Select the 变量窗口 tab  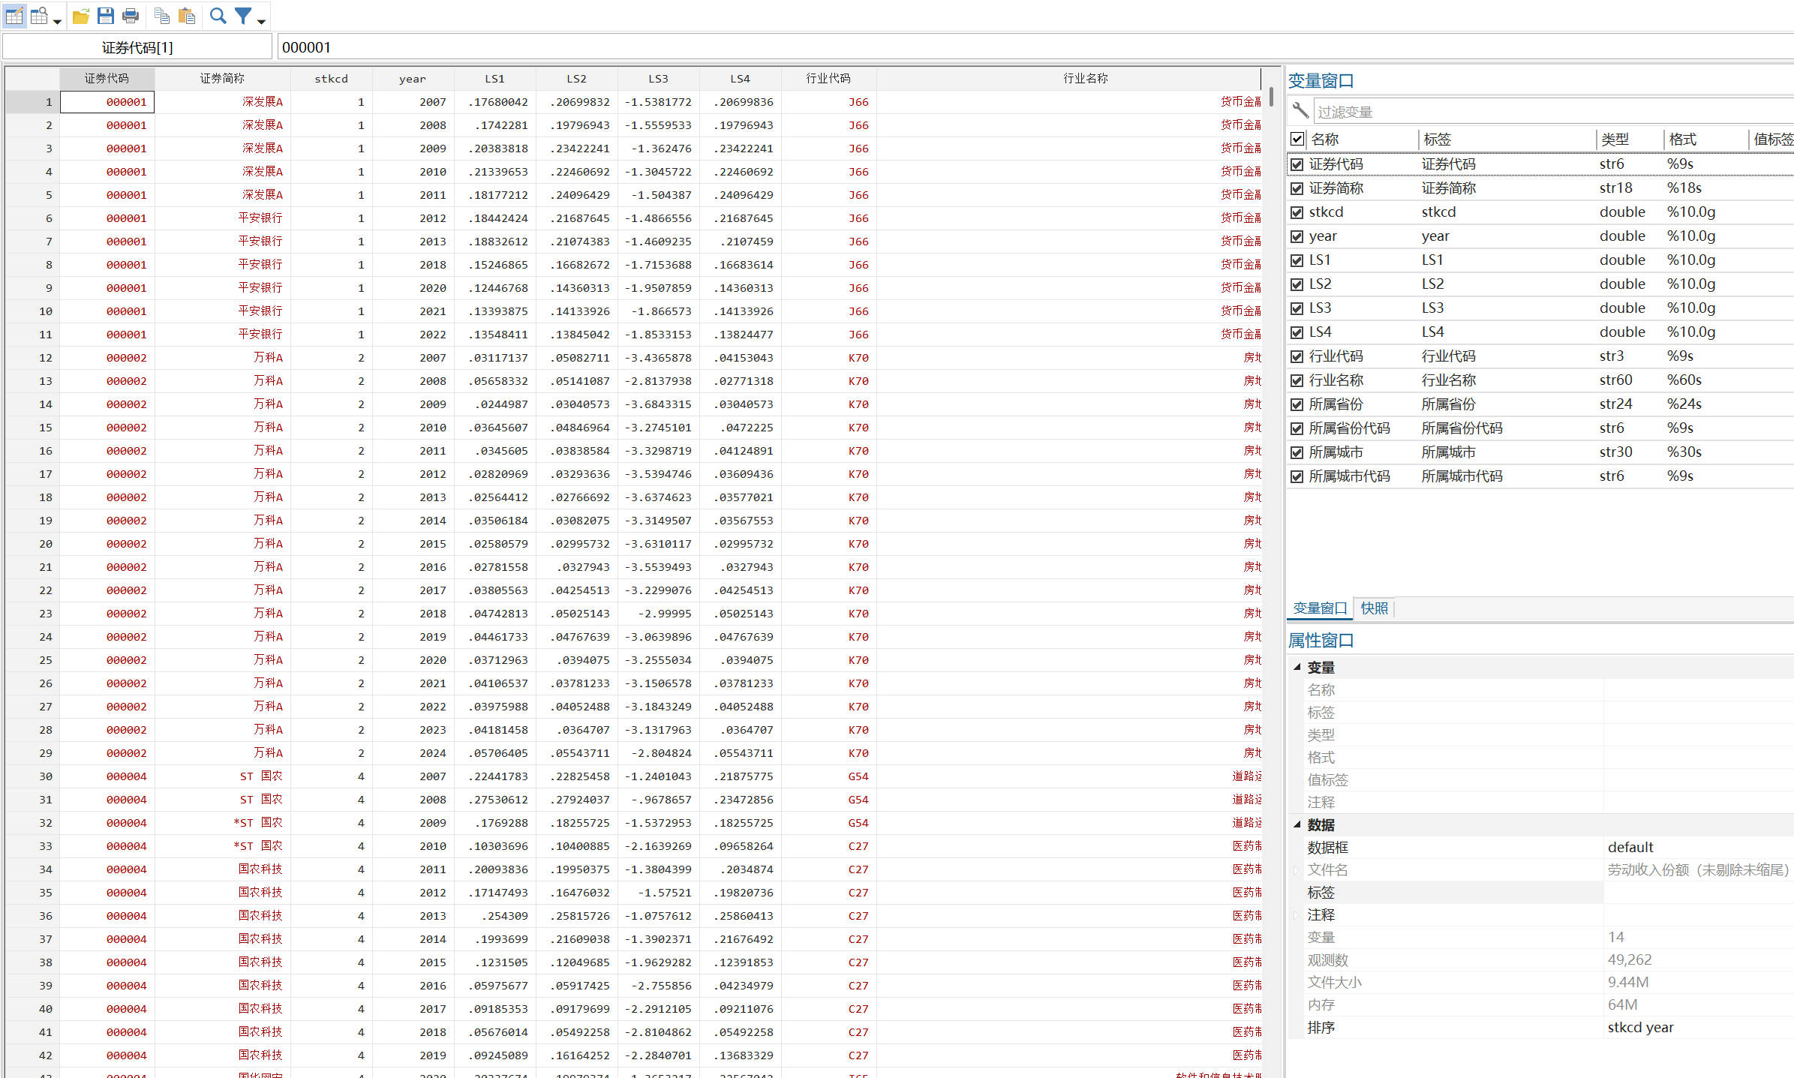point(1319,608)
